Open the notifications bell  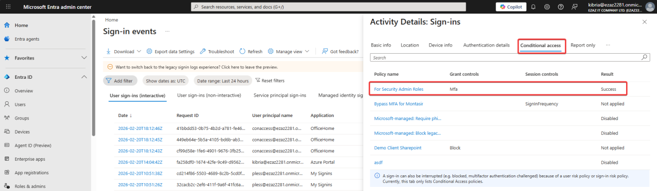pos(533,7)
